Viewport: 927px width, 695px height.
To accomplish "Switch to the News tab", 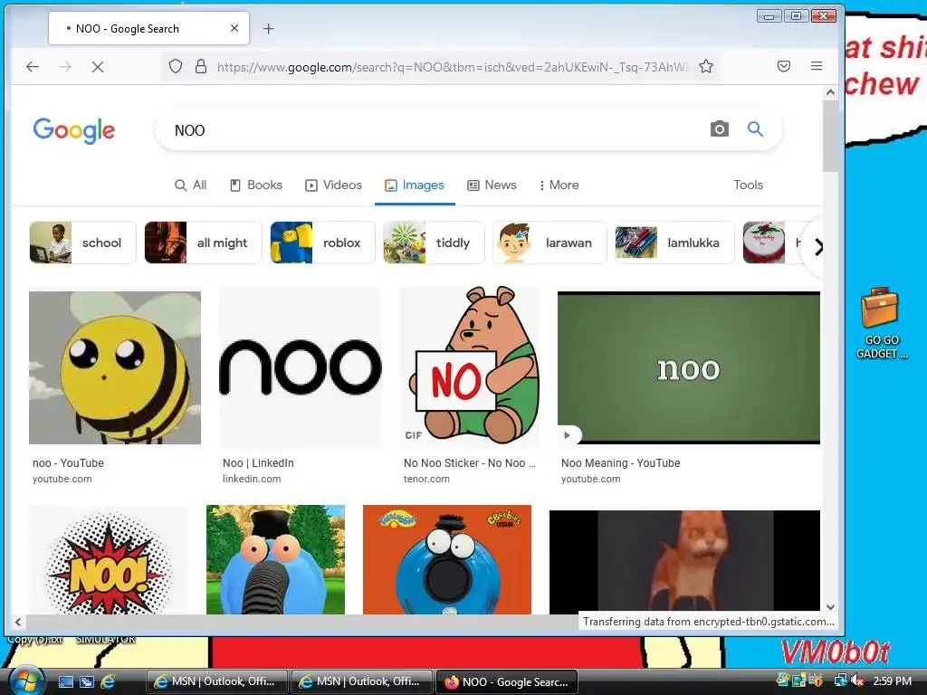I will pos(492,185).
